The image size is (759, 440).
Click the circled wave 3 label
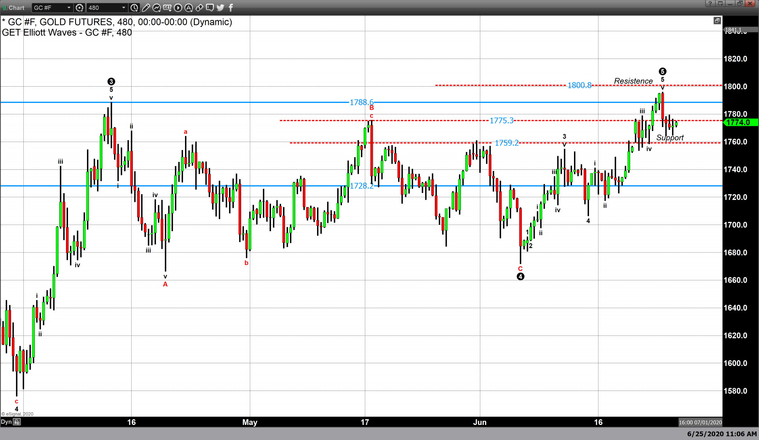[x=111, y=82]
